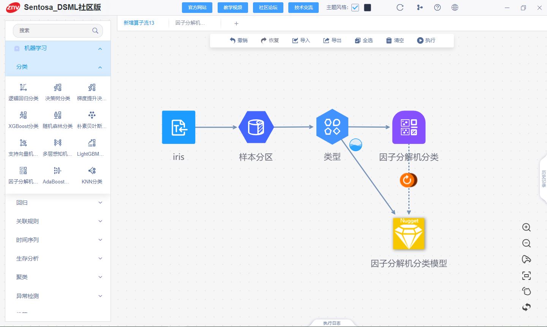Click the bottom rotate-sync canvas icon

tap(526, 307)
